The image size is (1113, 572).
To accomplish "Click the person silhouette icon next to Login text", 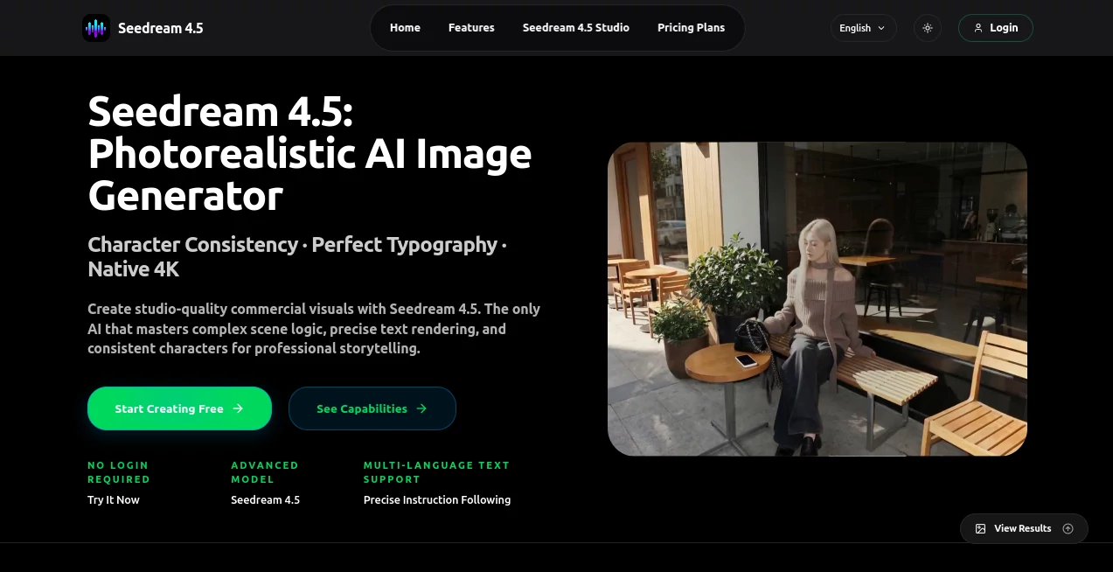I will point(978,28).
